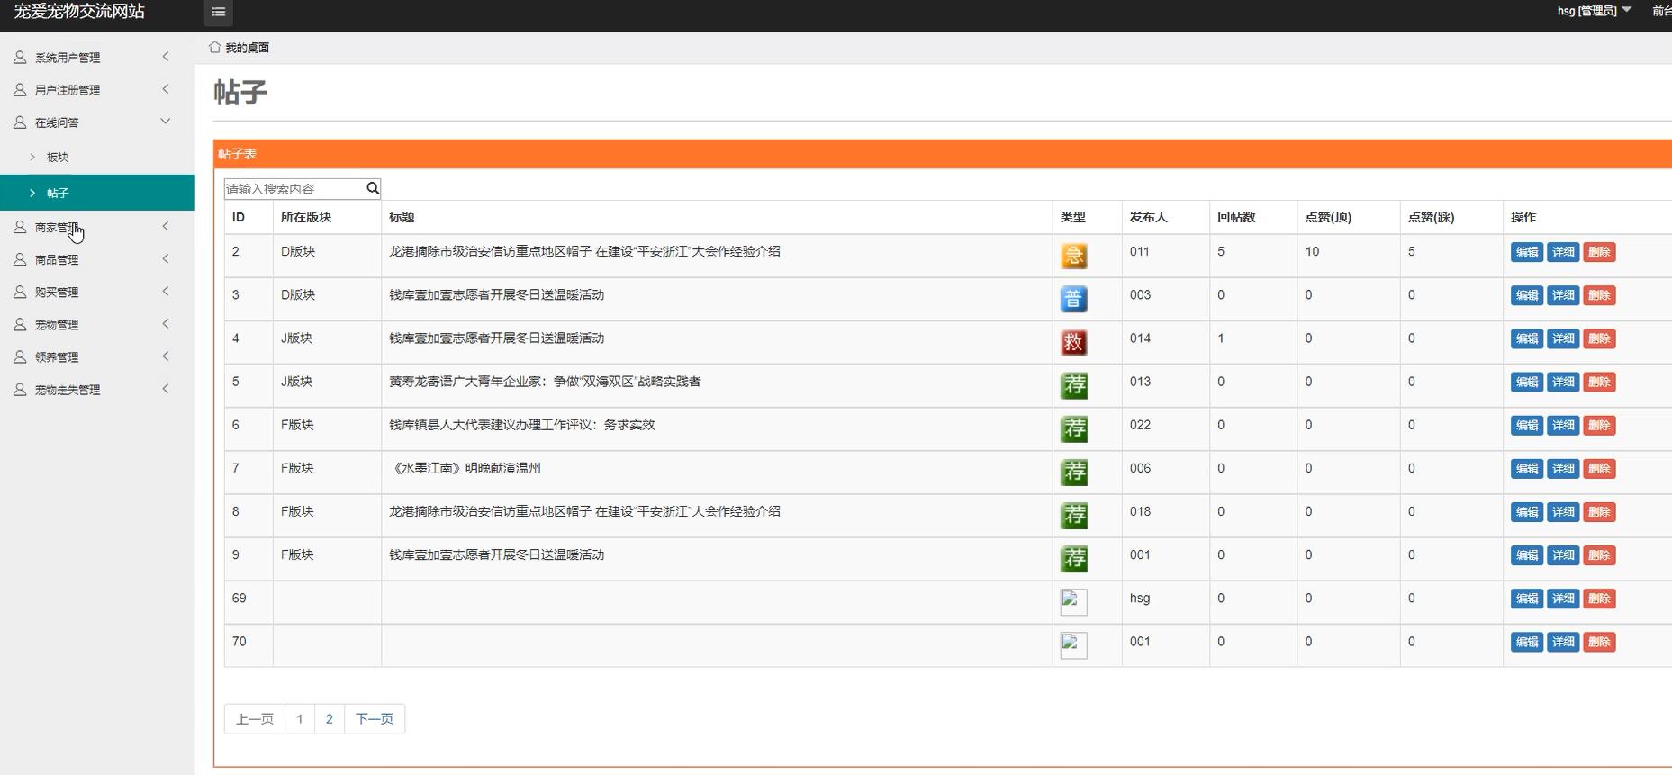This screenshot has height=775, width=1672.
Task: Click the 普 type icon in row 3
Action: click(1073, 299)
